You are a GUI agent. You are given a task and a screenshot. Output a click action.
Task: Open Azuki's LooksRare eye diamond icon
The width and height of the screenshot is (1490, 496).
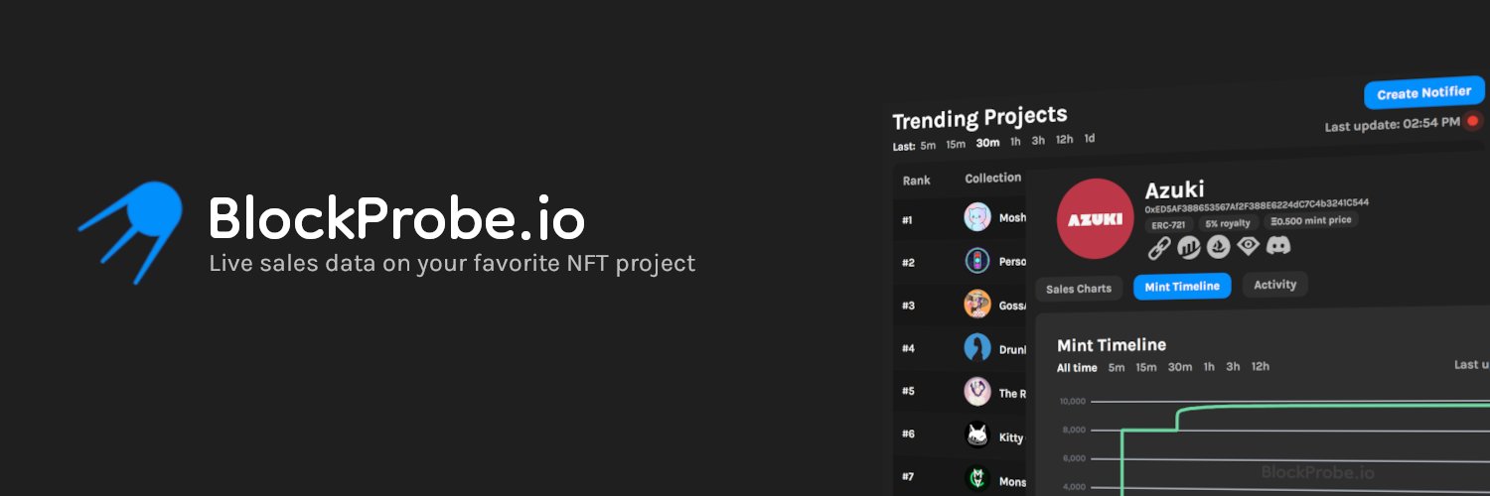1248,245
